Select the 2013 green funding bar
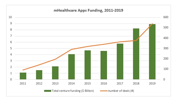This screenshot has height=104, width=178. [55, 73]
